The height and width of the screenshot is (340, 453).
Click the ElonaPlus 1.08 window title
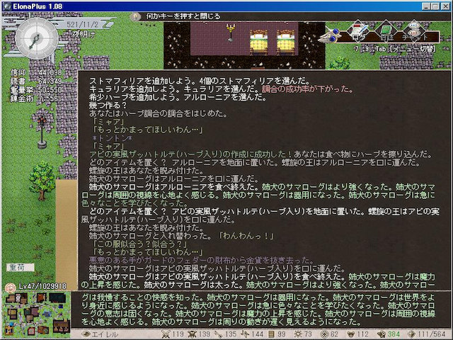click(38, 6)
